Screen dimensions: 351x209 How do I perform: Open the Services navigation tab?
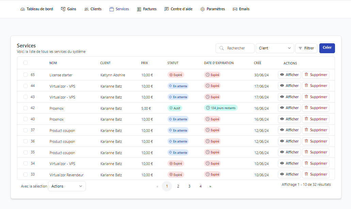tap(119, 9)
